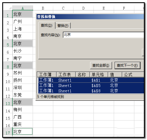The width and height of the screenshot is (147, 140).
Task: Click cell A1 containing 北京
Action: [x=23, y=14]
